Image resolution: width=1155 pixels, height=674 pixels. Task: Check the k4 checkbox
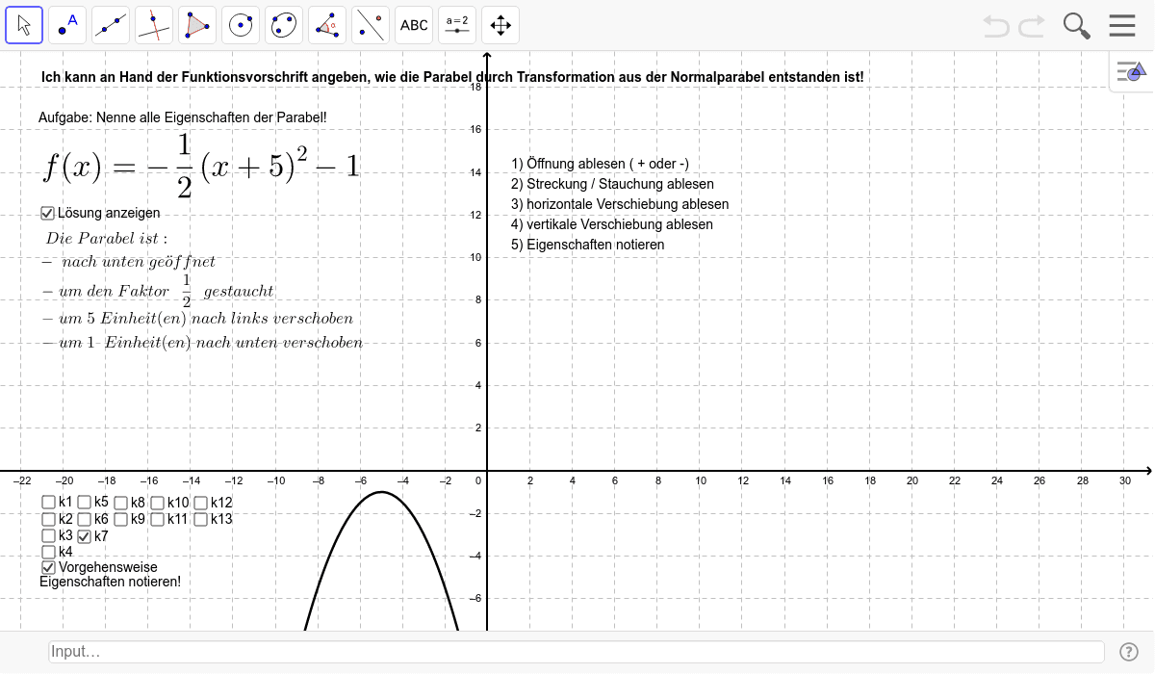[48, 552]
